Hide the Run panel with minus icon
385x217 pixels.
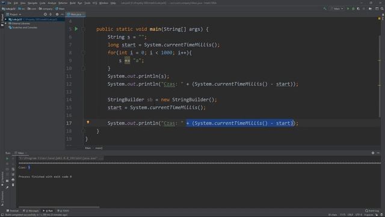378,153
